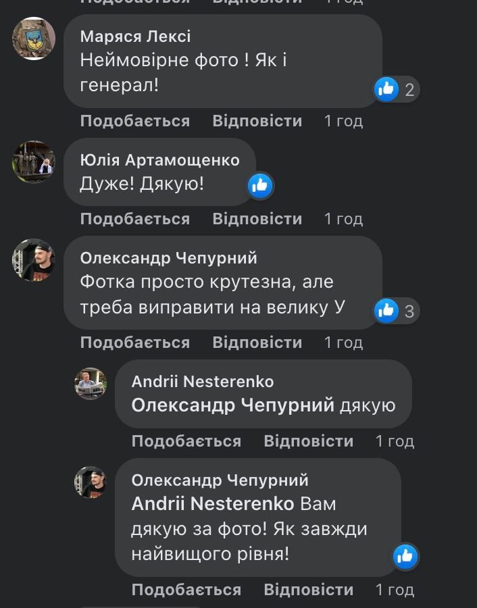Like Andrii Nesterenko's reply via Подобається

(x=186, y=441)
